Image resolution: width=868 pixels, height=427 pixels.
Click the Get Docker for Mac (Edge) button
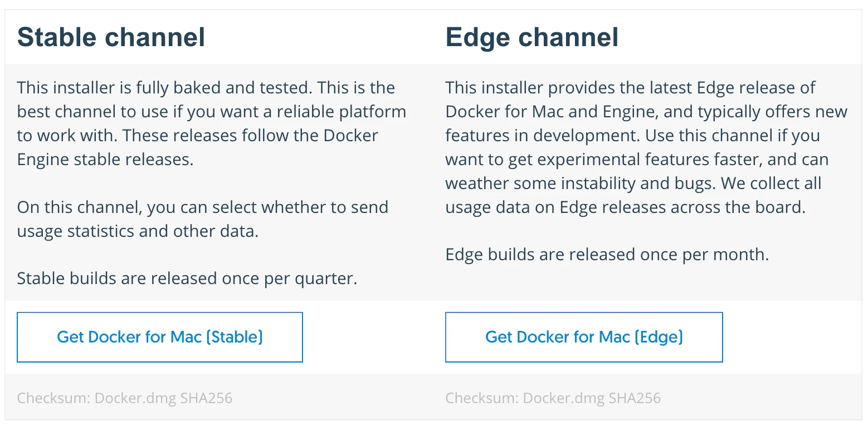(584, 337)
